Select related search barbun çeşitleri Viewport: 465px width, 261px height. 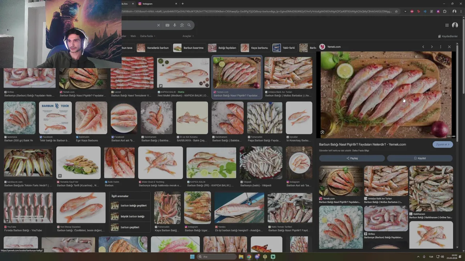(x=130, y=227)
